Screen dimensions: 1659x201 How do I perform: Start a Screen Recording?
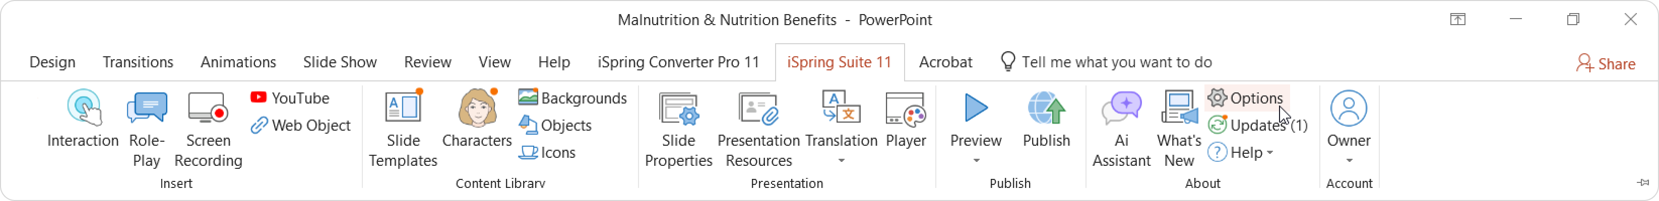(x=208, y=129)
